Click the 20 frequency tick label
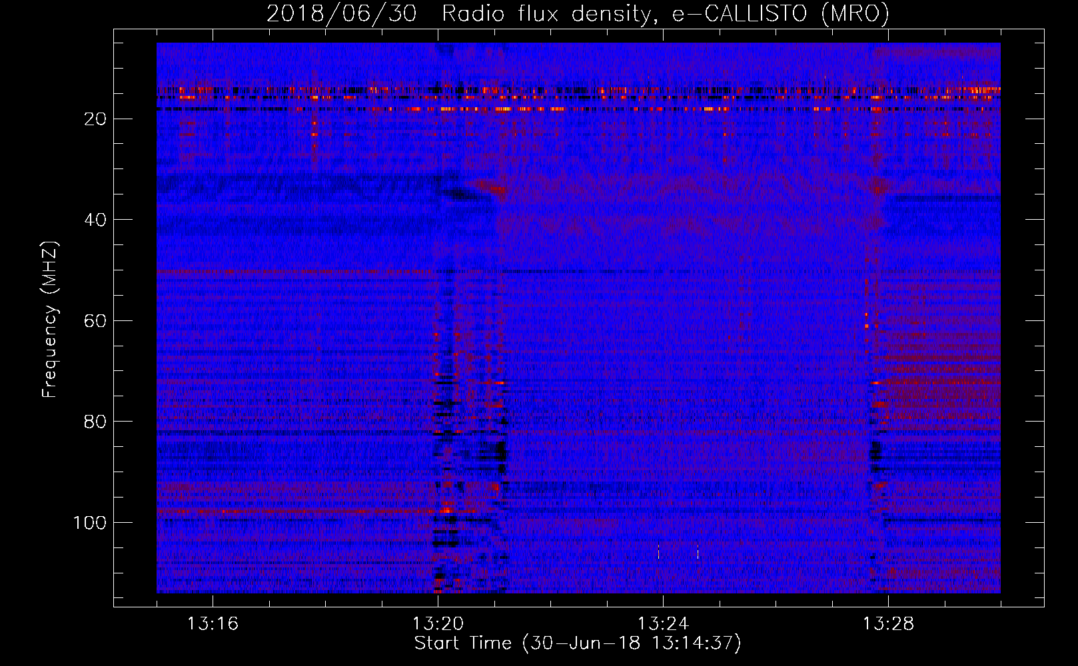 click(x=96, y=119)
